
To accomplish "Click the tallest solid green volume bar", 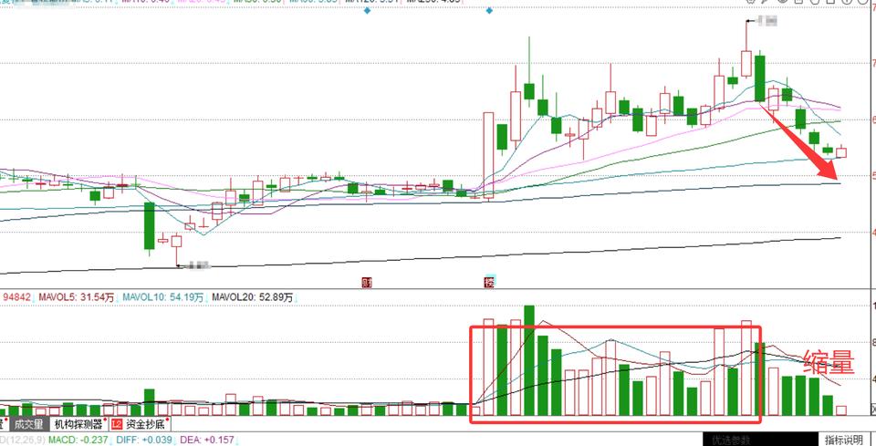I will (529, 360).
